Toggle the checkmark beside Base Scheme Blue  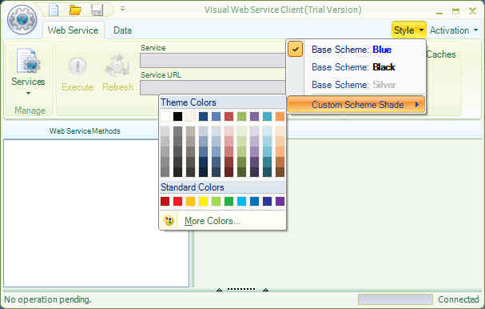pos(296,50)
